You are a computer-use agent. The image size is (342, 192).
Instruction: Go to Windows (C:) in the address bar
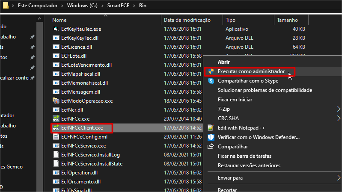[x=82, y=6]
